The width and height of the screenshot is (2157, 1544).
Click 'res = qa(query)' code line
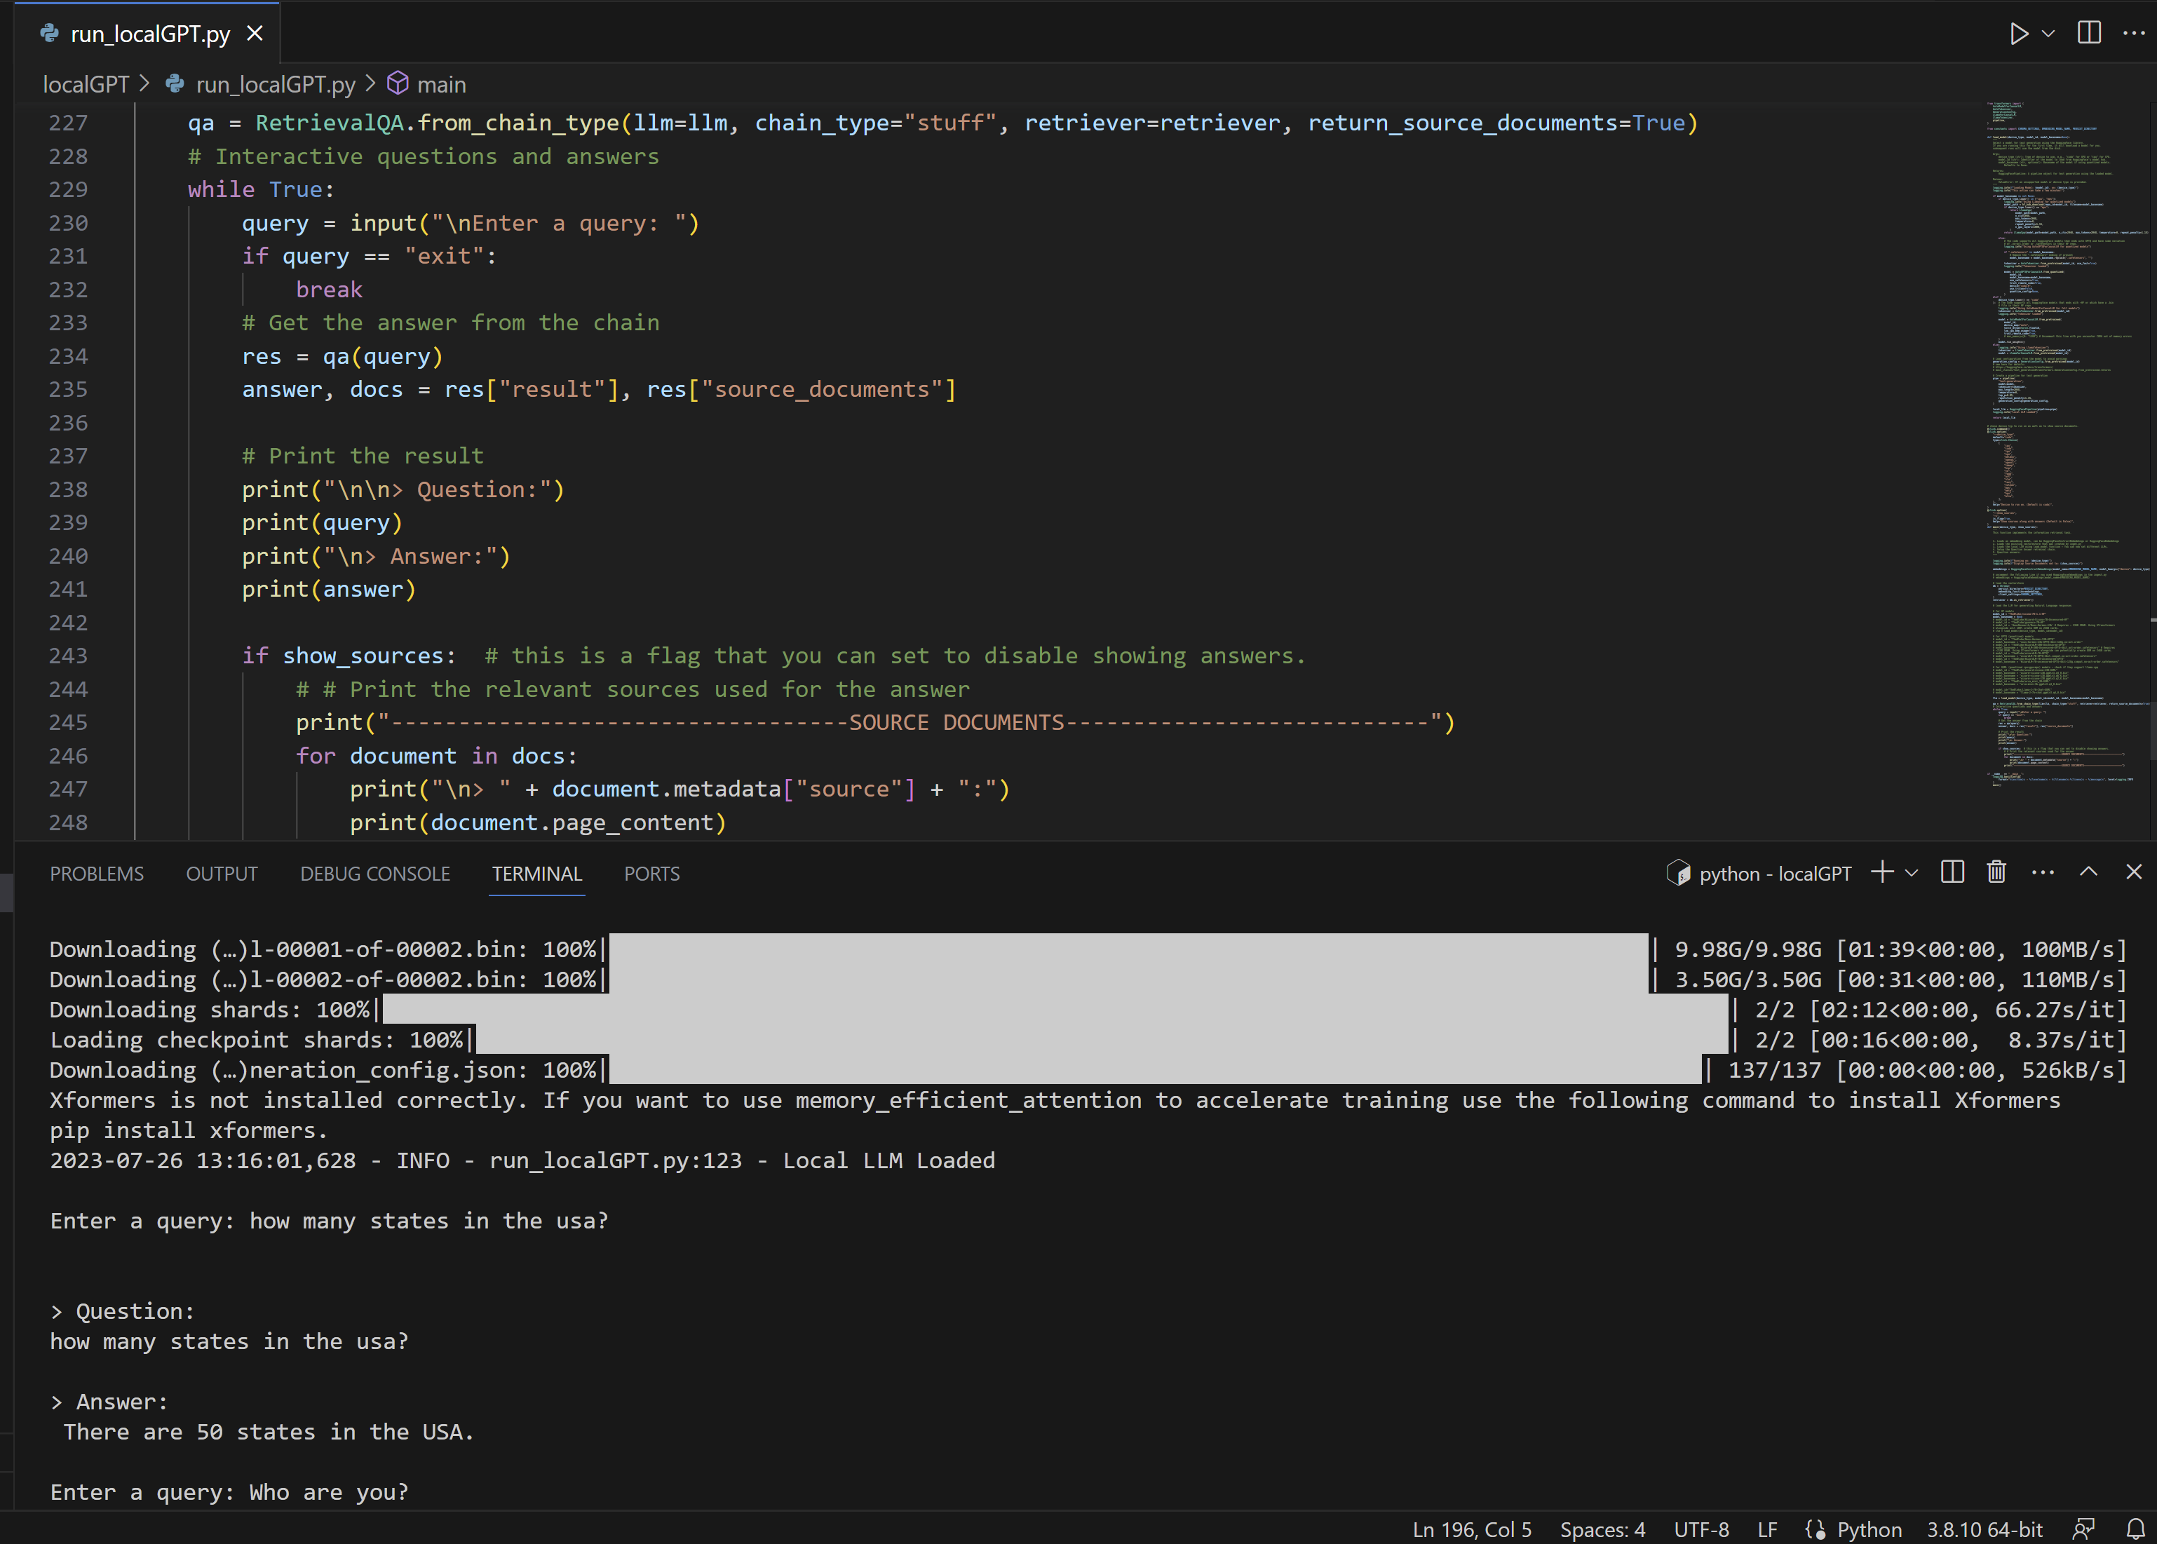[x=342, y=355]
